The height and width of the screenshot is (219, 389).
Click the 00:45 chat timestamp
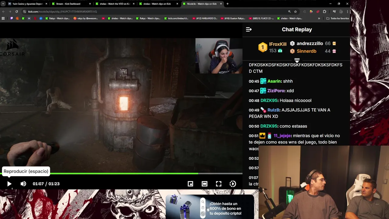[254, 81]
